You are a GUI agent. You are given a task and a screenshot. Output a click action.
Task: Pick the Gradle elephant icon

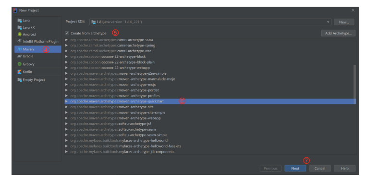(x=19, y=56)
